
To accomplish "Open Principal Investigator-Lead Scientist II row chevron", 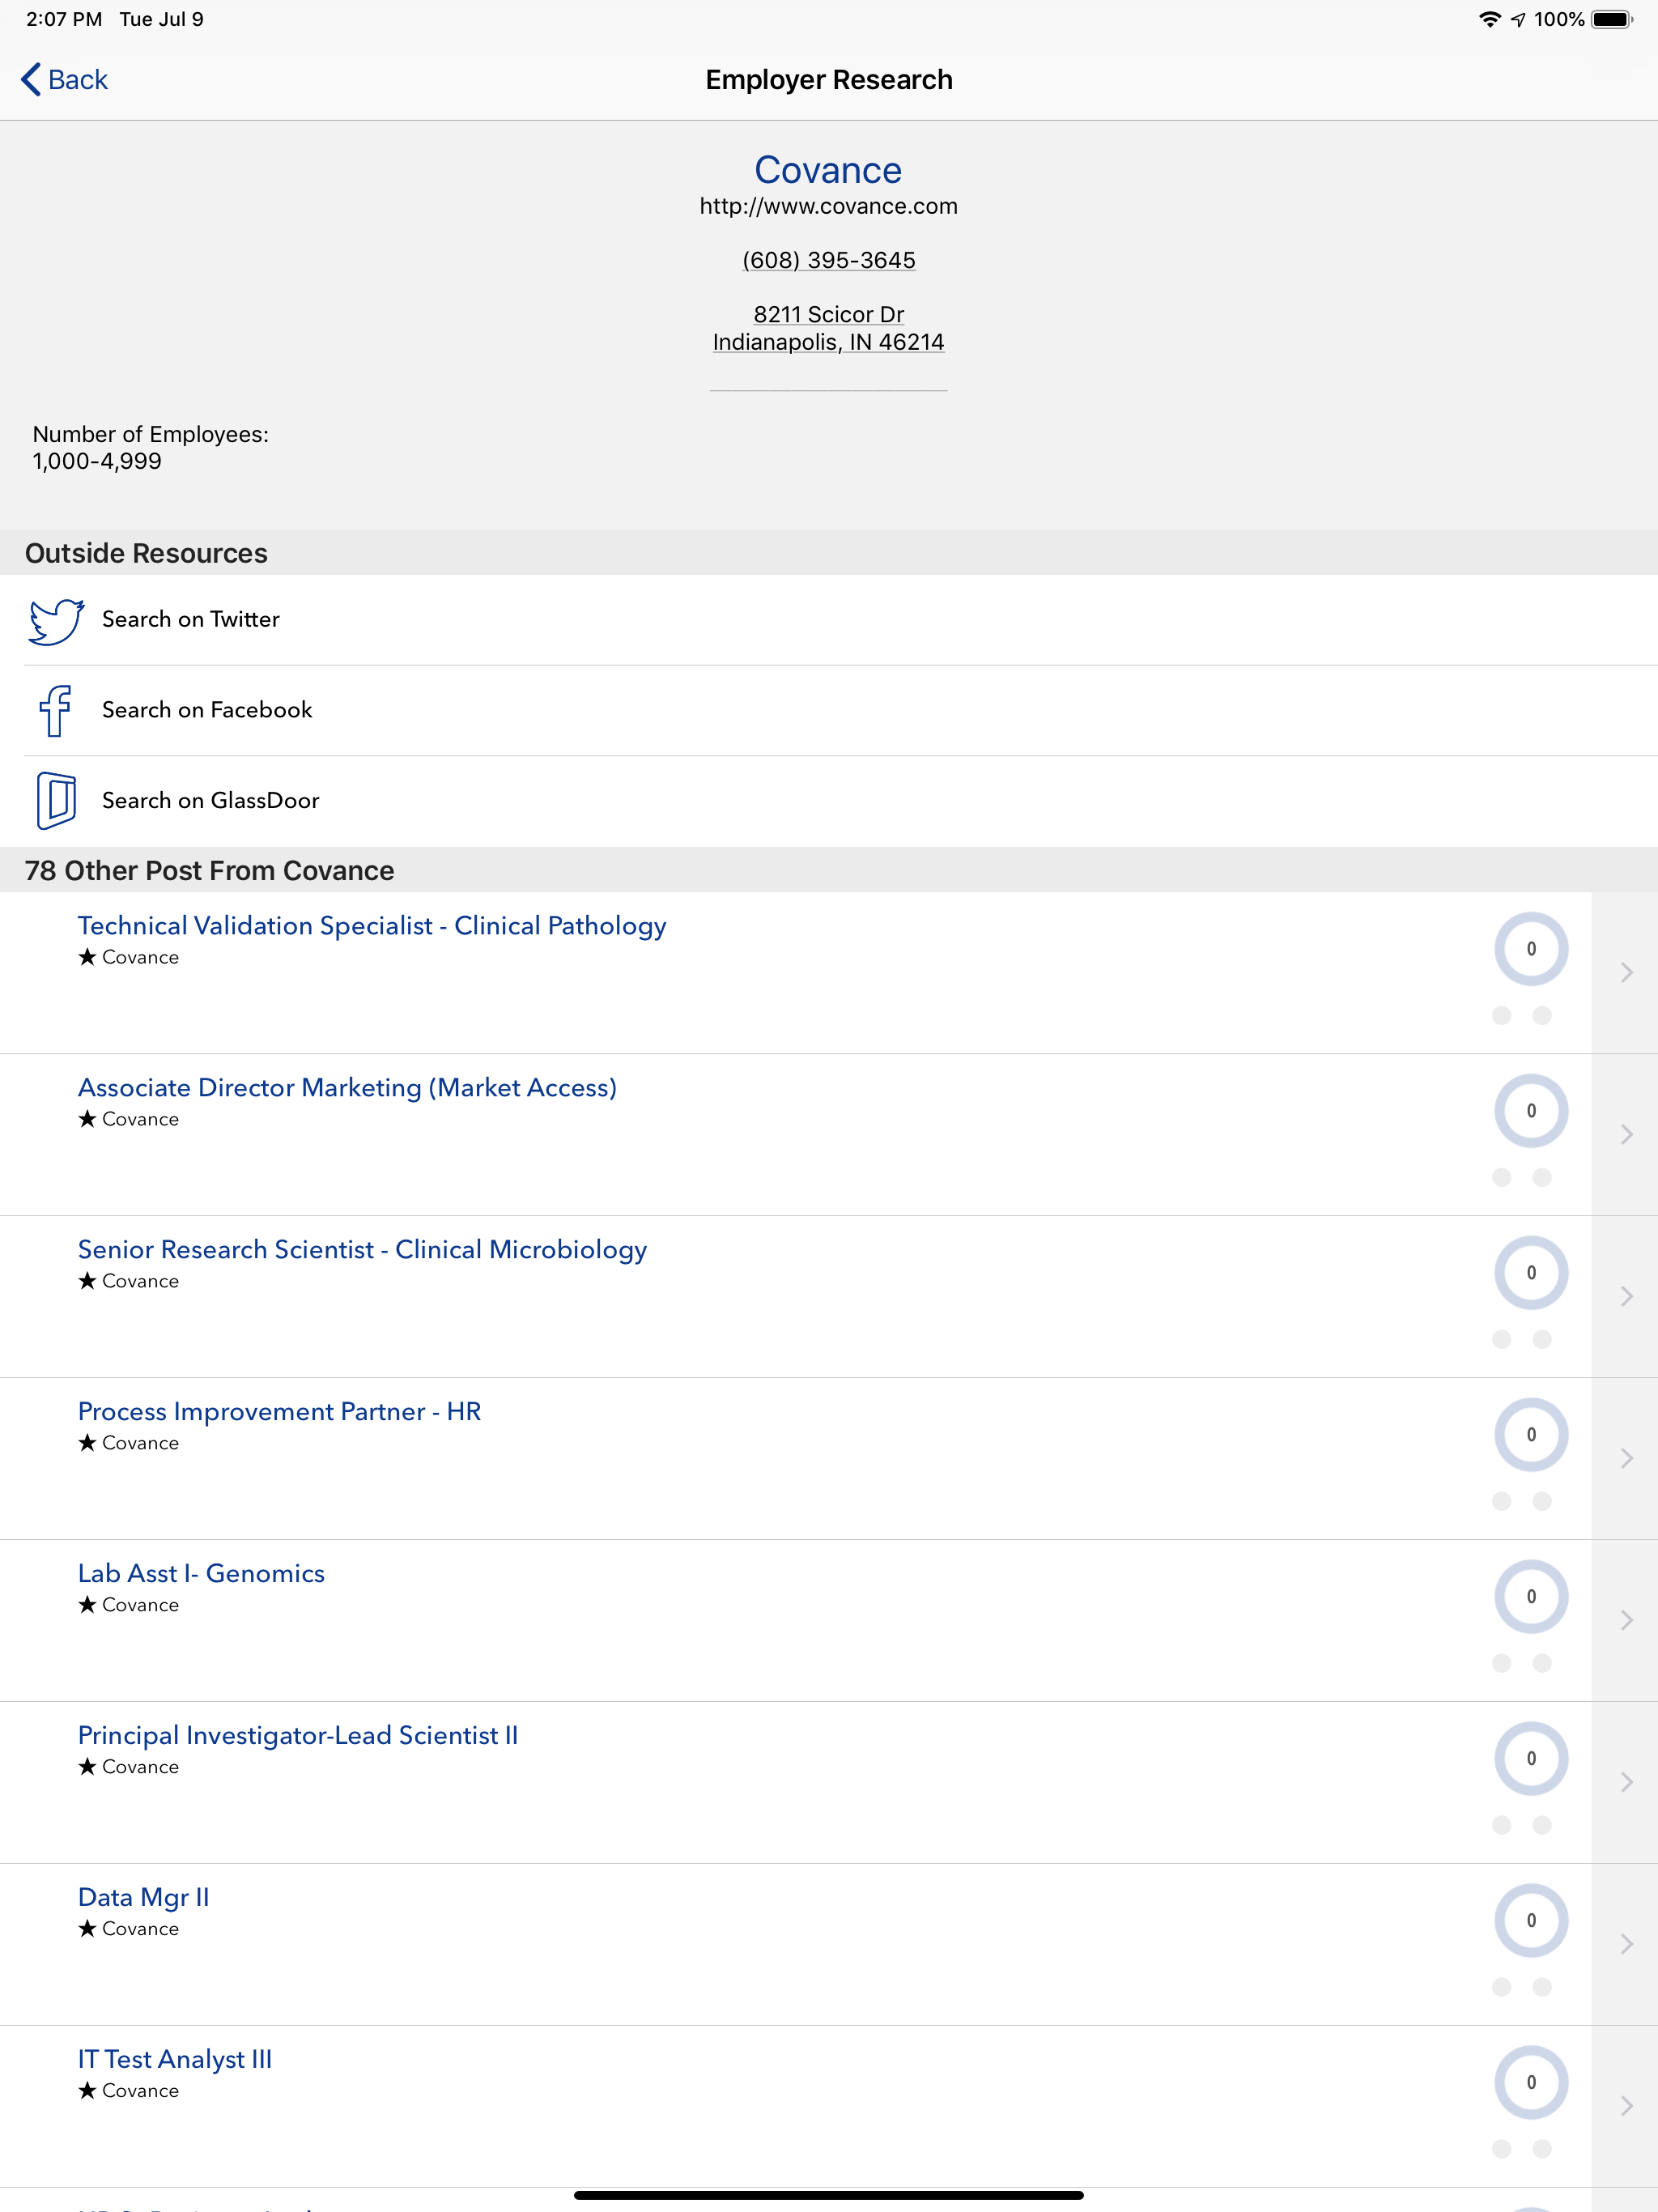I will pos(1627,1783).
